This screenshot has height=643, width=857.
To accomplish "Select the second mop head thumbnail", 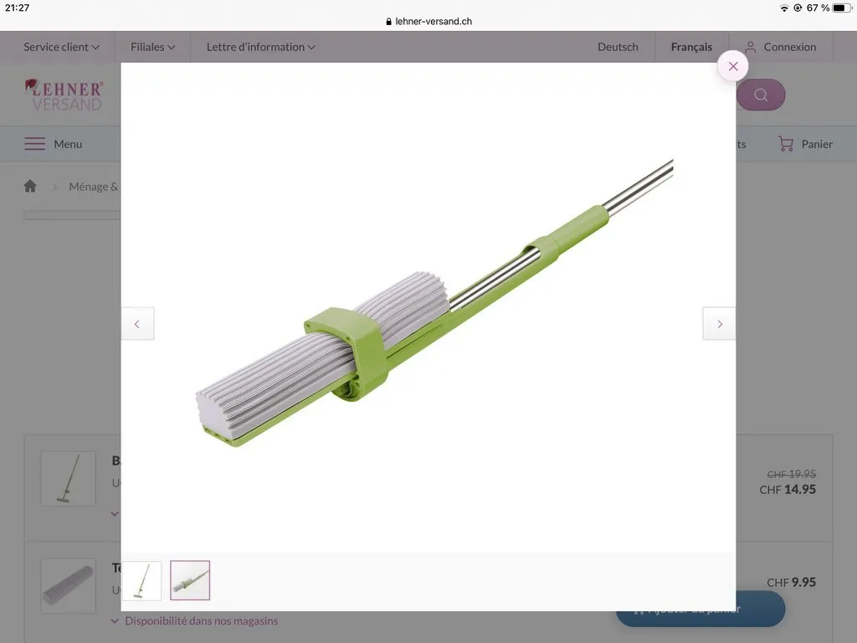I will 190,580.
